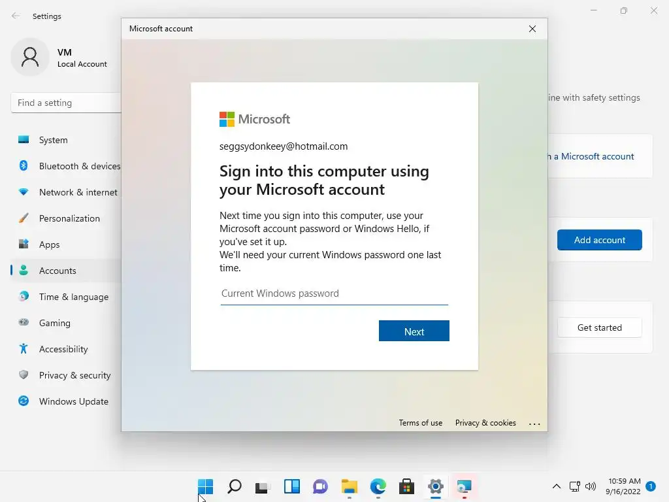Image resolution: width=669 pixels, height=502 pixels.
Task: Open the Windows Start menu
Action: coord(205,486)
